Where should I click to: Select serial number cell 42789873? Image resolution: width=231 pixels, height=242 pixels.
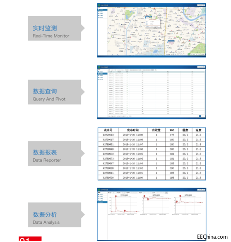coord(108,159)
